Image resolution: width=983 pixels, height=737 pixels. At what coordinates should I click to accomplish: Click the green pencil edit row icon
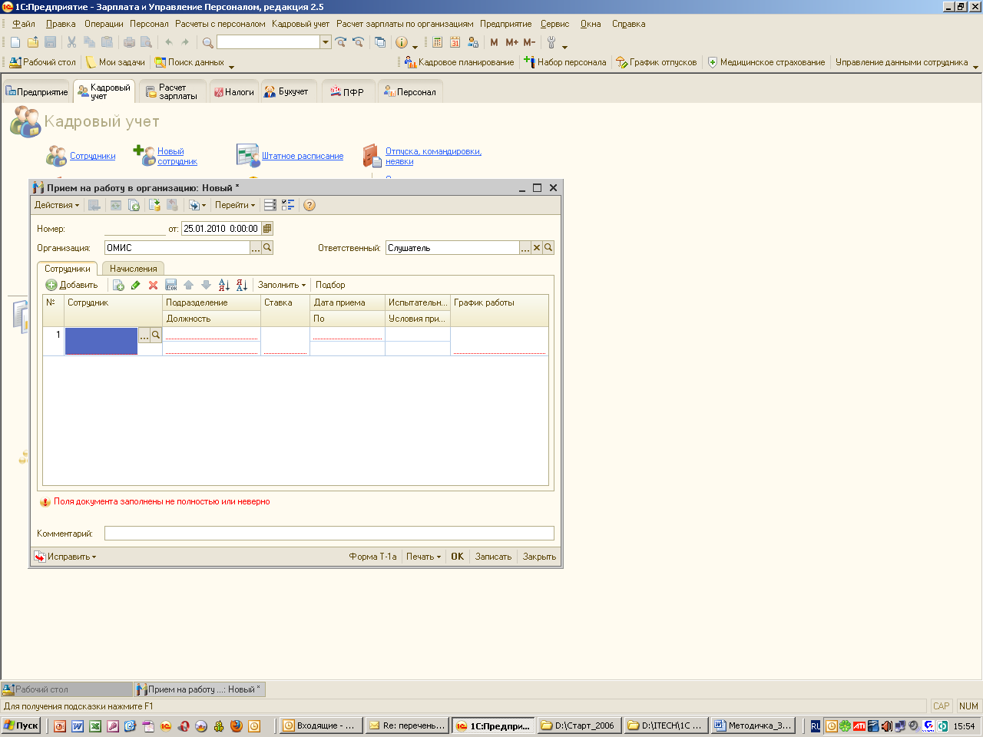tap(136, 285)
